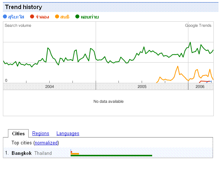Screen dimensions: 221x182
Task: Click the 2004 label on timeline
Action: click(x=50, y=86)
